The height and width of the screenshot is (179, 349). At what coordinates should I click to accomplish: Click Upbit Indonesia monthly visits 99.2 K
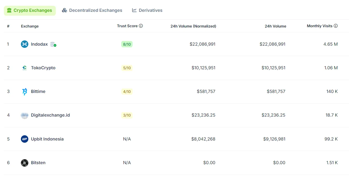tap(331, 139)
